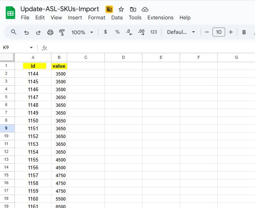This screenshot has height=208, width=255.
Task: Click the font size field showing 10
Action: 219,32
